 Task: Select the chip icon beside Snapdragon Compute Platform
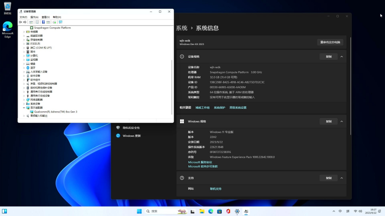pyautogui.click(x=32, y=28)
